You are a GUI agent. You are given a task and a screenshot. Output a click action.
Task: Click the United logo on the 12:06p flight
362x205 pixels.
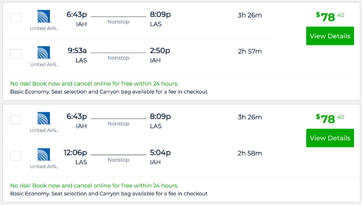[44, 154]
